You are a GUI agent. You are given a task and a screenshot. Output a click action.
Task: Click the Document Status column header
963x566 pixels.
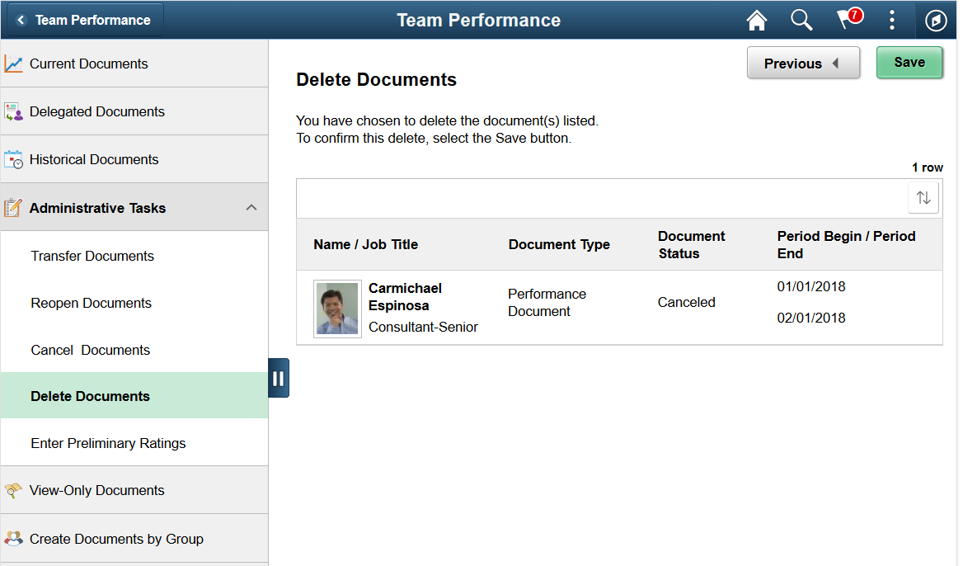coord(691,244)
